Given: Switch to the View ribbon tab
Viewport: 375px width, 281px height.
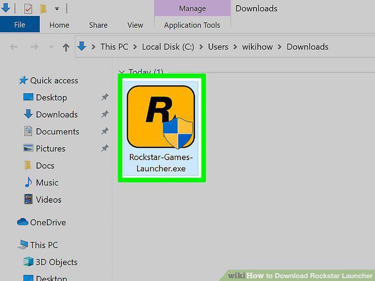Looking at the screenshot, I should click(135, 25).
